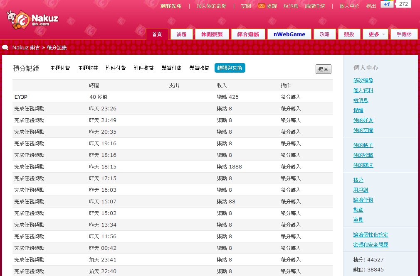The height and width of the screenshot is (276, 420).
Task: Open 論壇個性化設定 in sidebar
Action: coord(371,235)
